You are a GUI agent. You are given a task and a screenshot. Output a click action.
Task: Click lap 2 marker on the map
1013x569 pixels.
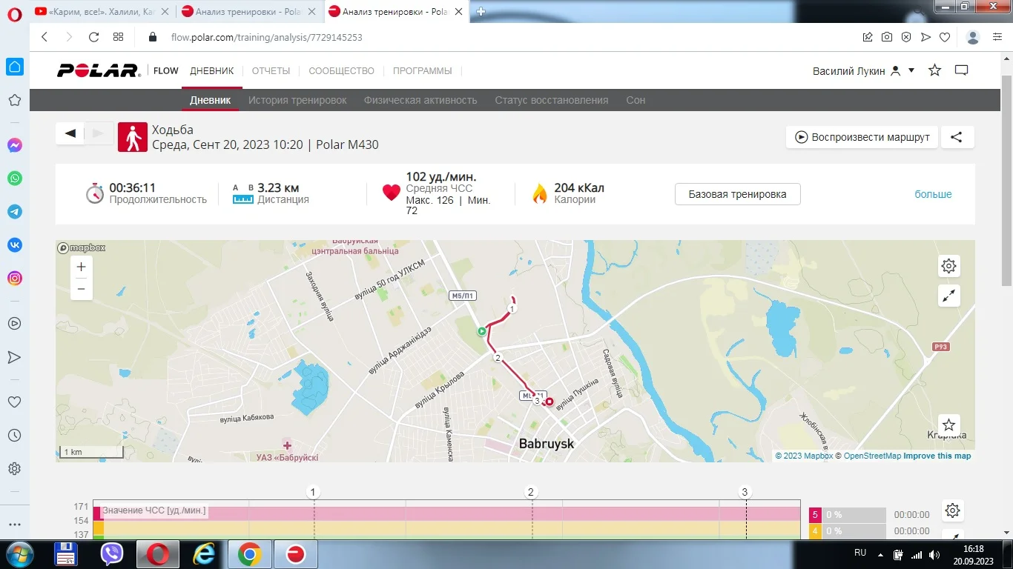[498, 358]
